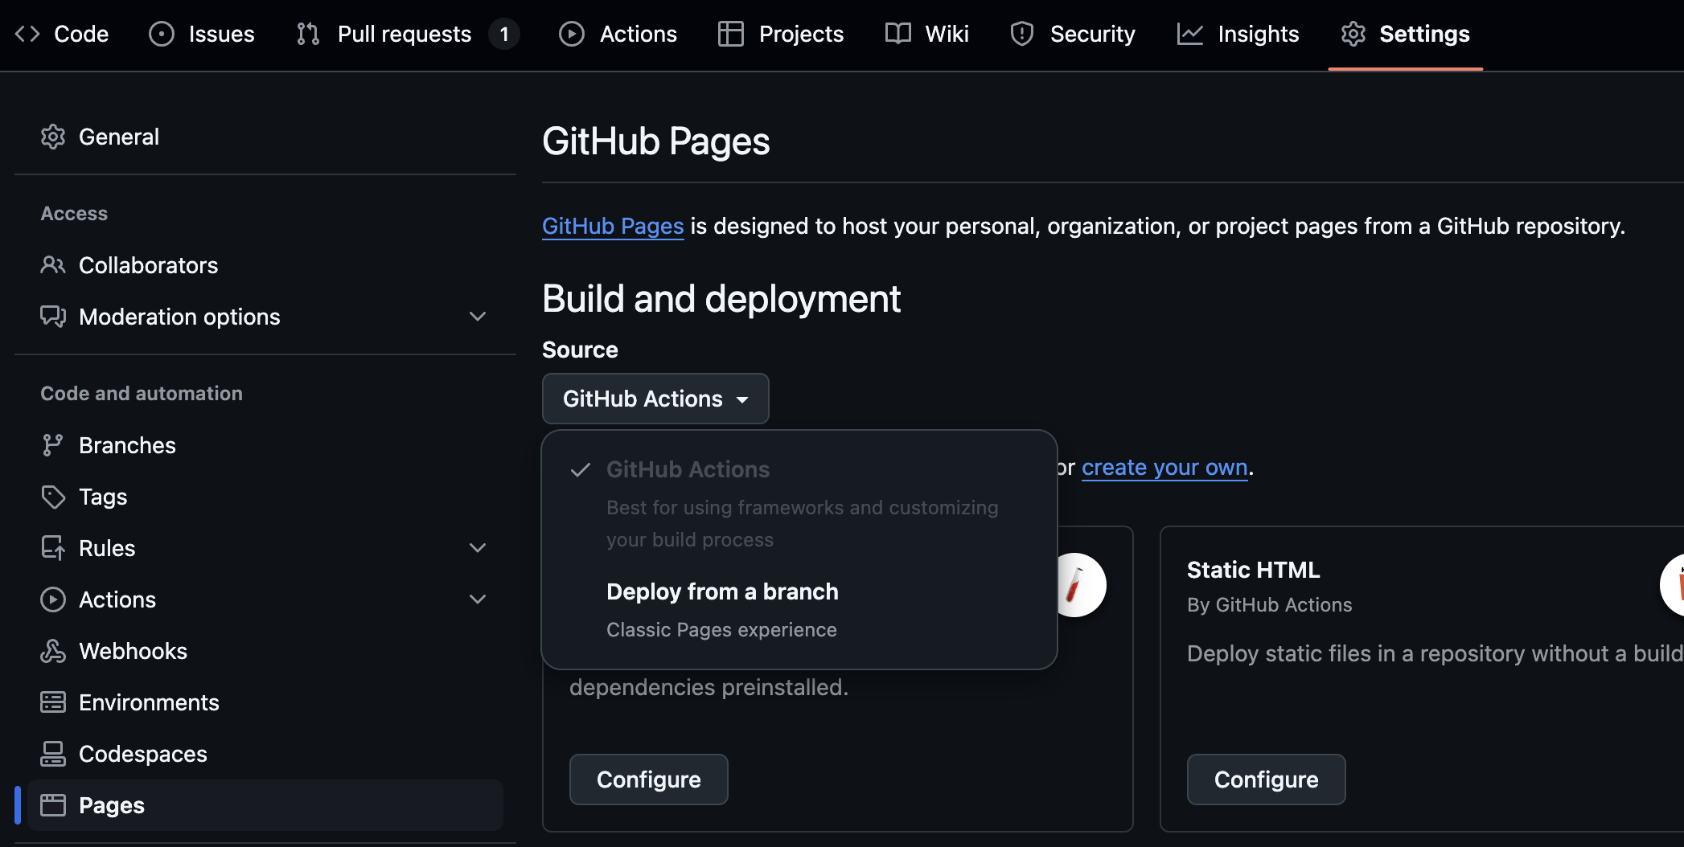Select the Issues icon
The image size is (1684, 847).
coord(161,34)
